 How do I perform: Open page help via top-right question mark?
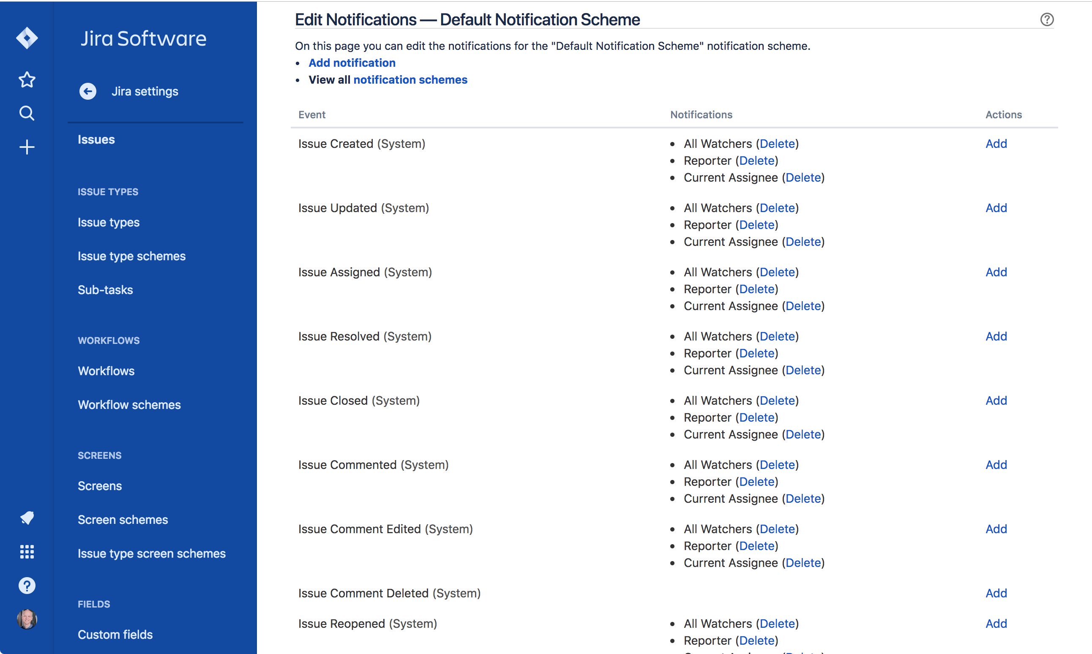click(x=1048, y=19)
